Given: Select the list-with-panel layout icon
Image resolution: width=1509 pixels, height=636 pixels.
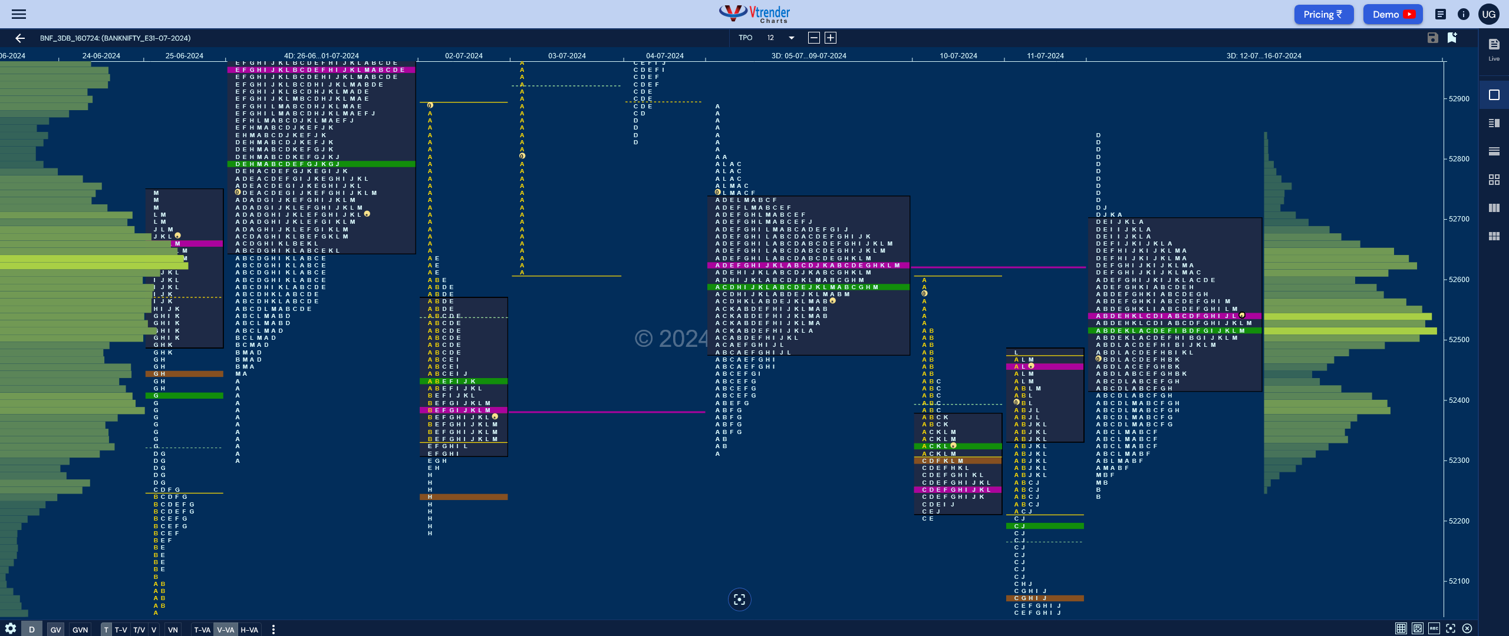Looking at the screenshot, I should point(1494,123).
